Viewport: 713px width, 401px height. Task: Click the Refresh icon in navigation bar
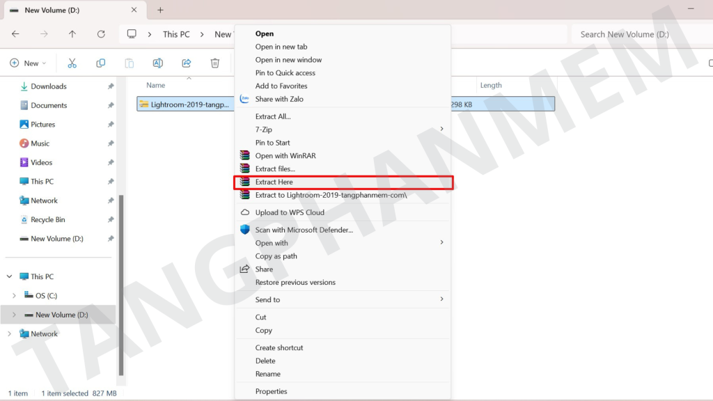click(x=101, y=34)
